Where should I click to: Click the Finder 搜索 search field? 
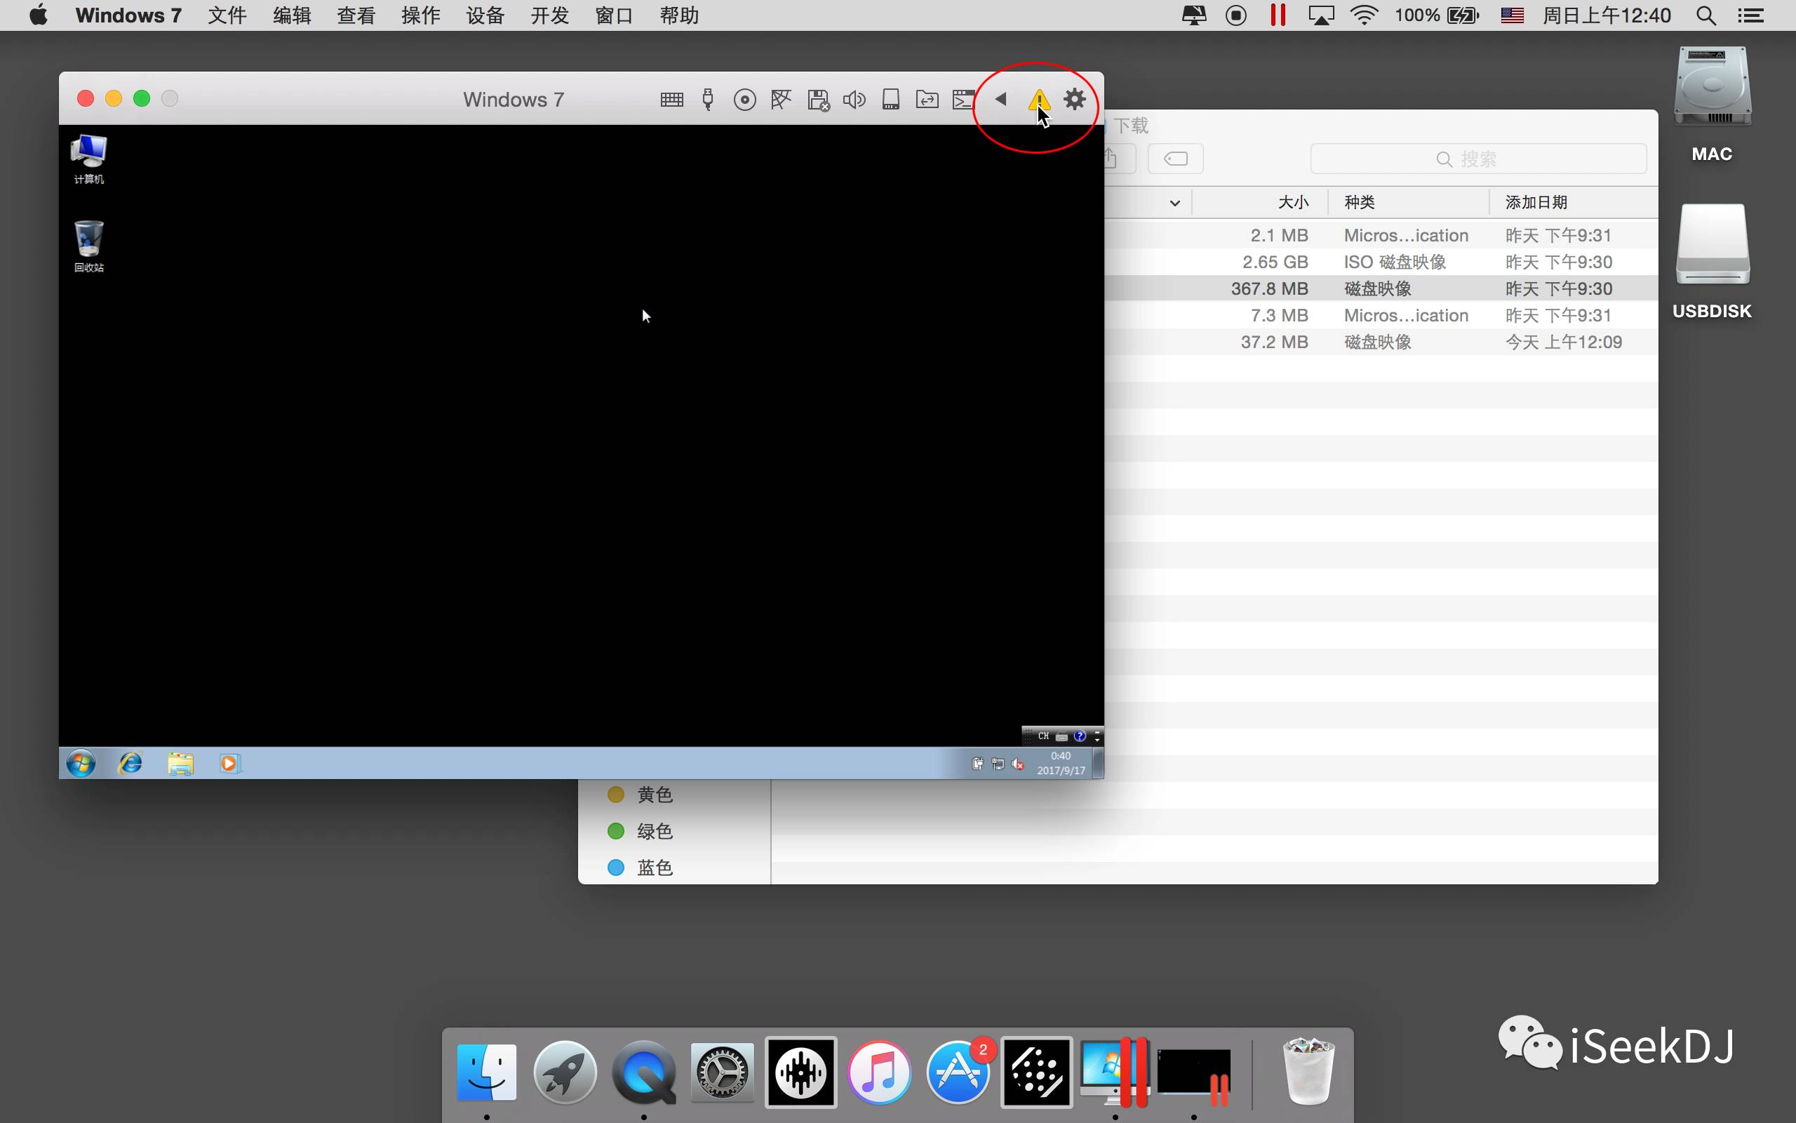point(1477,159)
